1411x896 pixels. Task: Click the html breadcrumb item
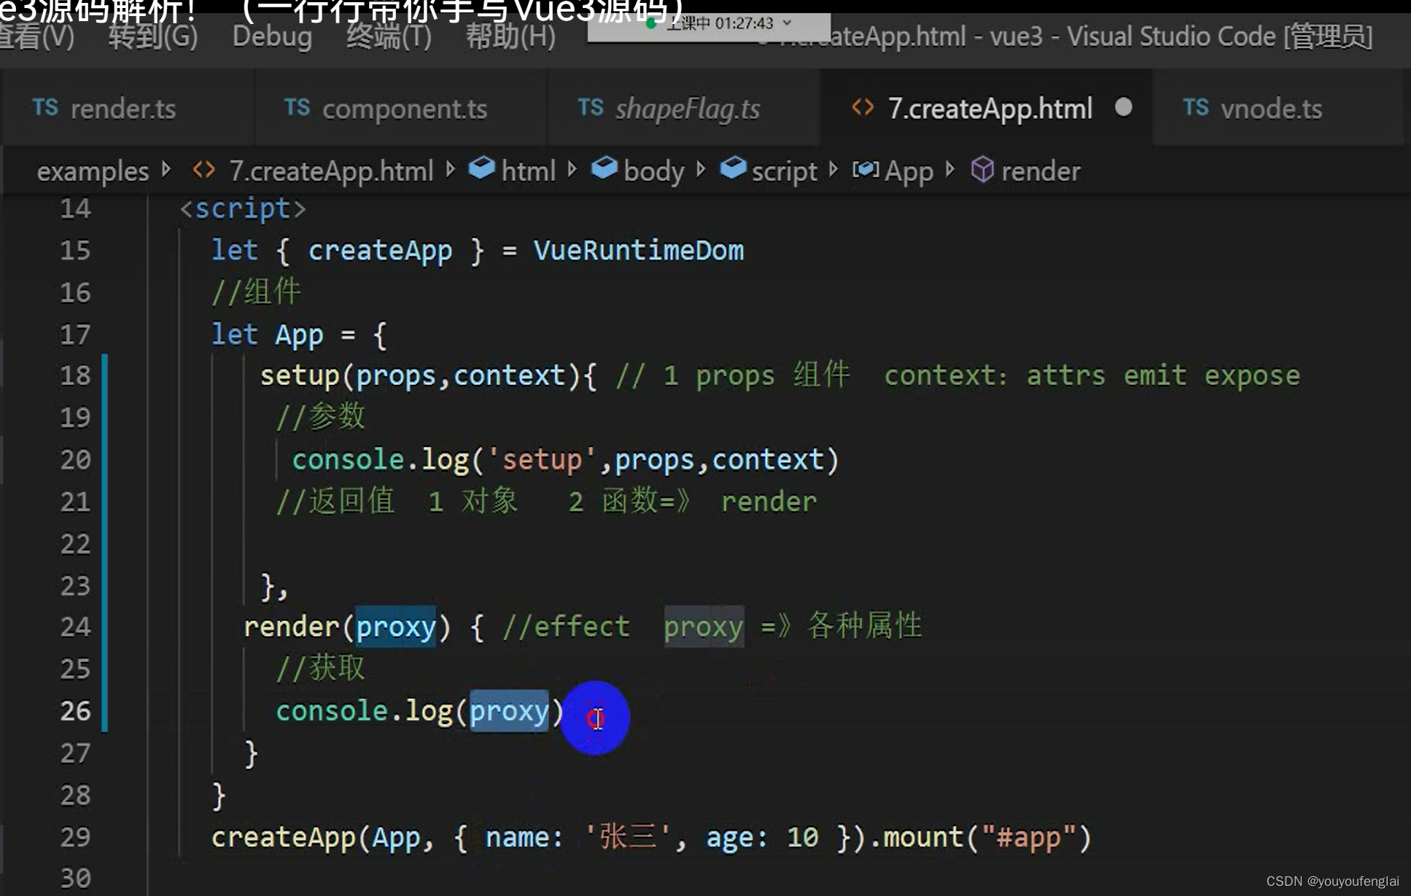[528, 171]
